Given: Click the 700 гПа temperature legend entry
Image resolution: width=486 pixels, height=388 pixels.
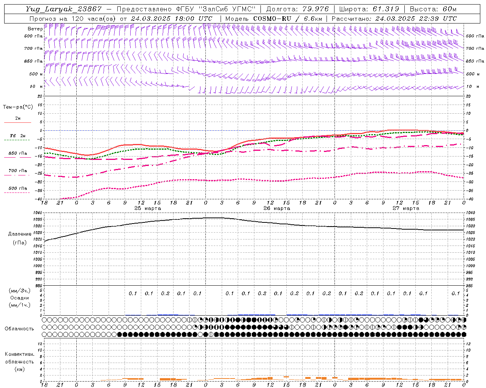Looking at the screenshot, I should (x=17, y=172).
